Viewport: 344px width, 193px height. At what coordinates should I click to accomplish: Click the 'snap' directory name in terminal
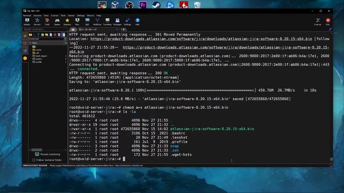(x=174, y=146)
